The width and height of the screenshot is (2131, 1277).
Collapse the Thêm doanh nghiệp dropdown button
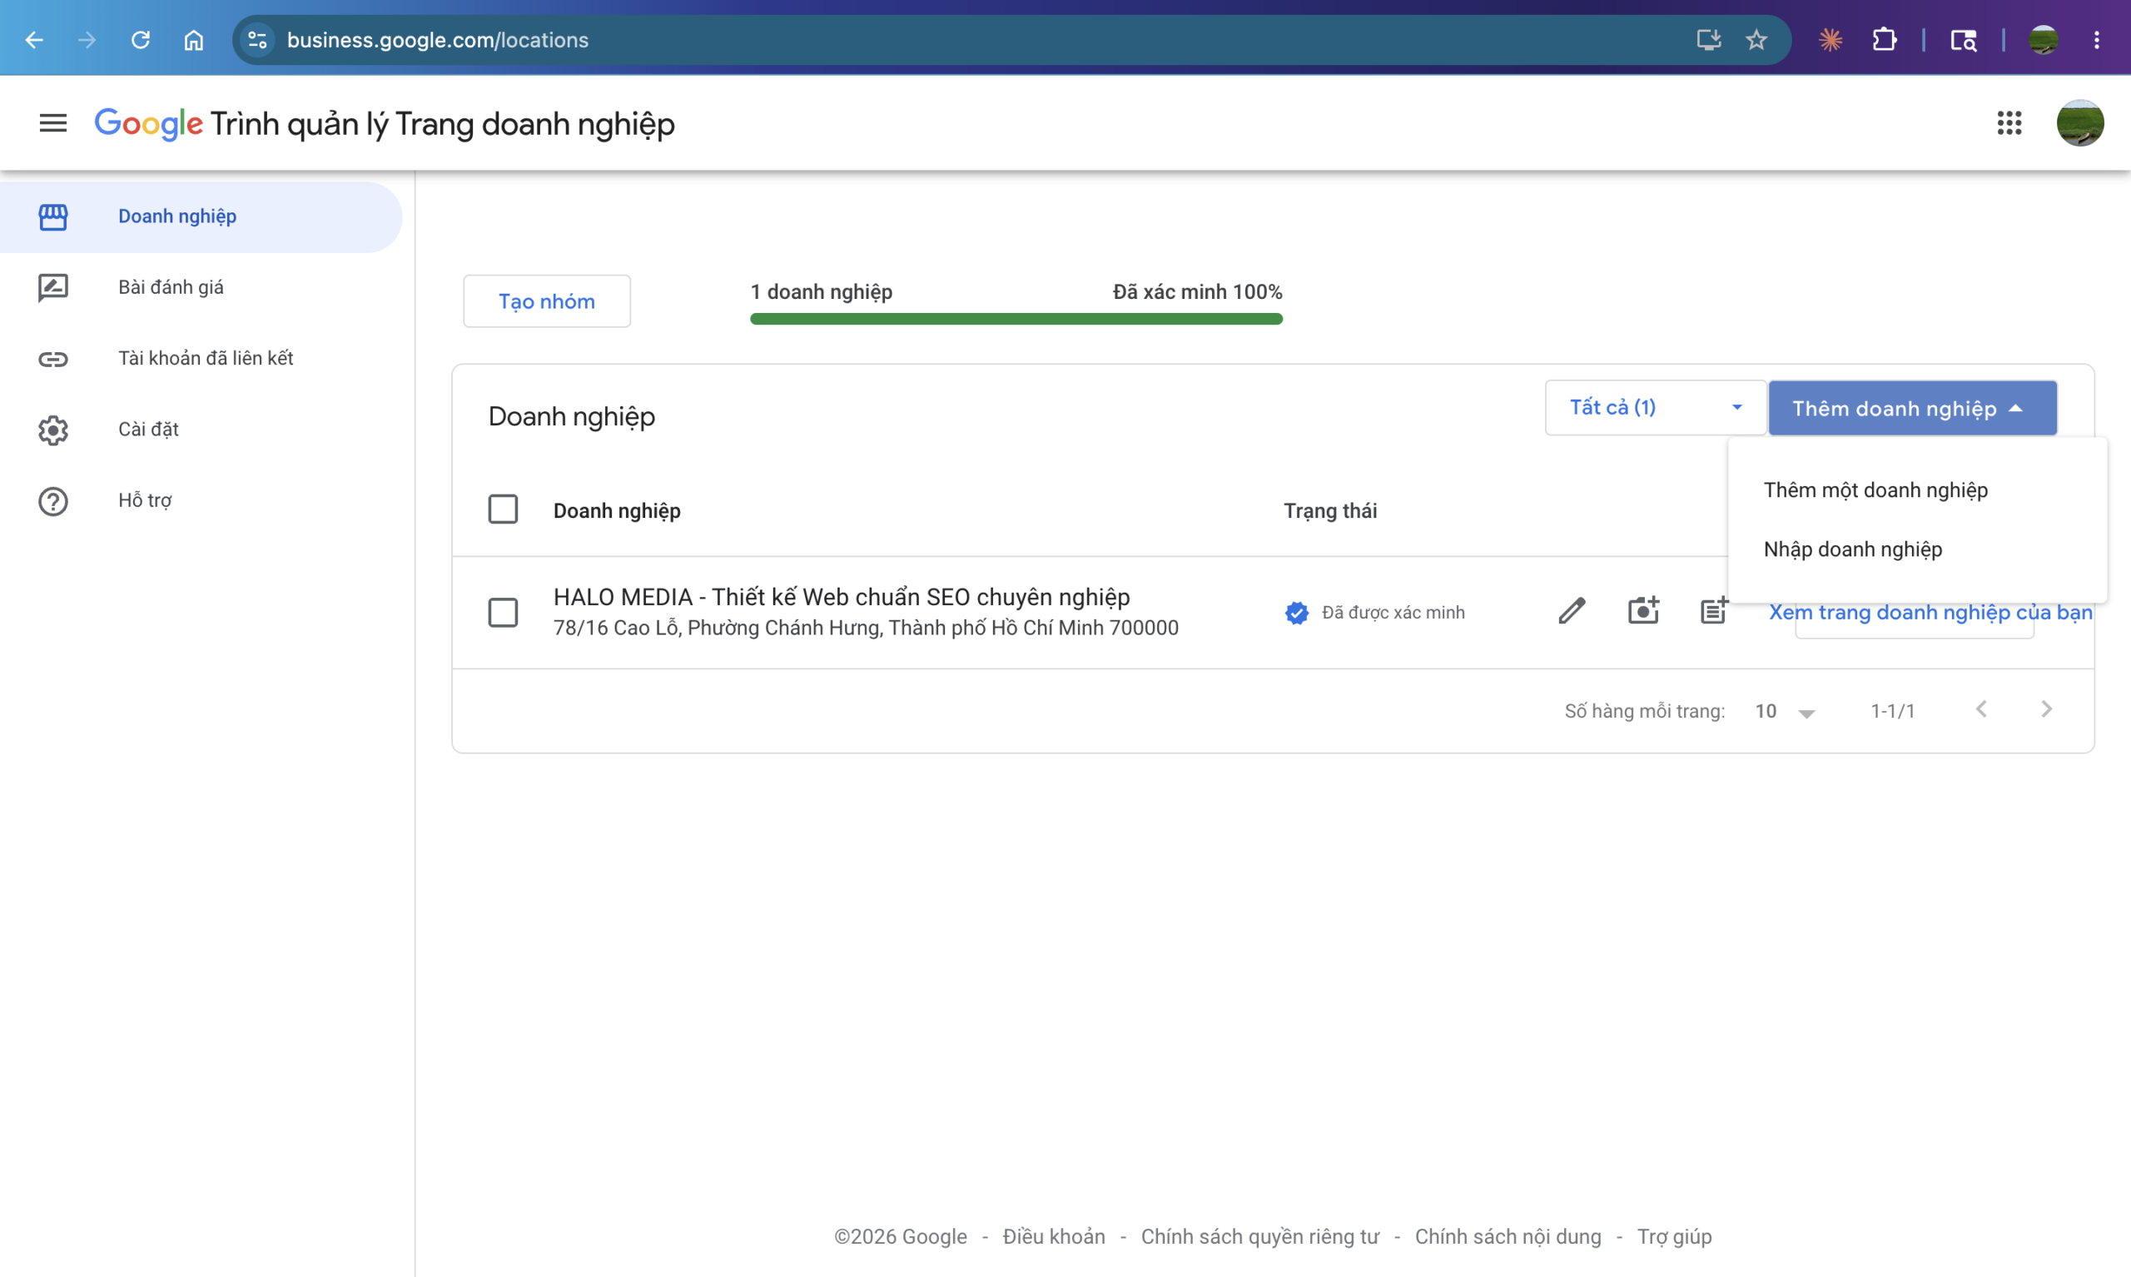(x=1912, y=408)
